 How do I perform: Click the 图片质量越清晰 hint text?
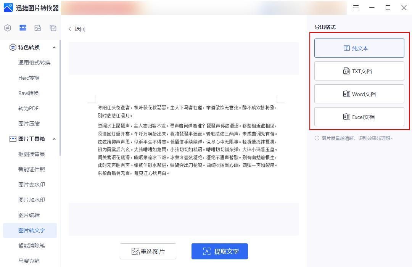tap(357, 138)
